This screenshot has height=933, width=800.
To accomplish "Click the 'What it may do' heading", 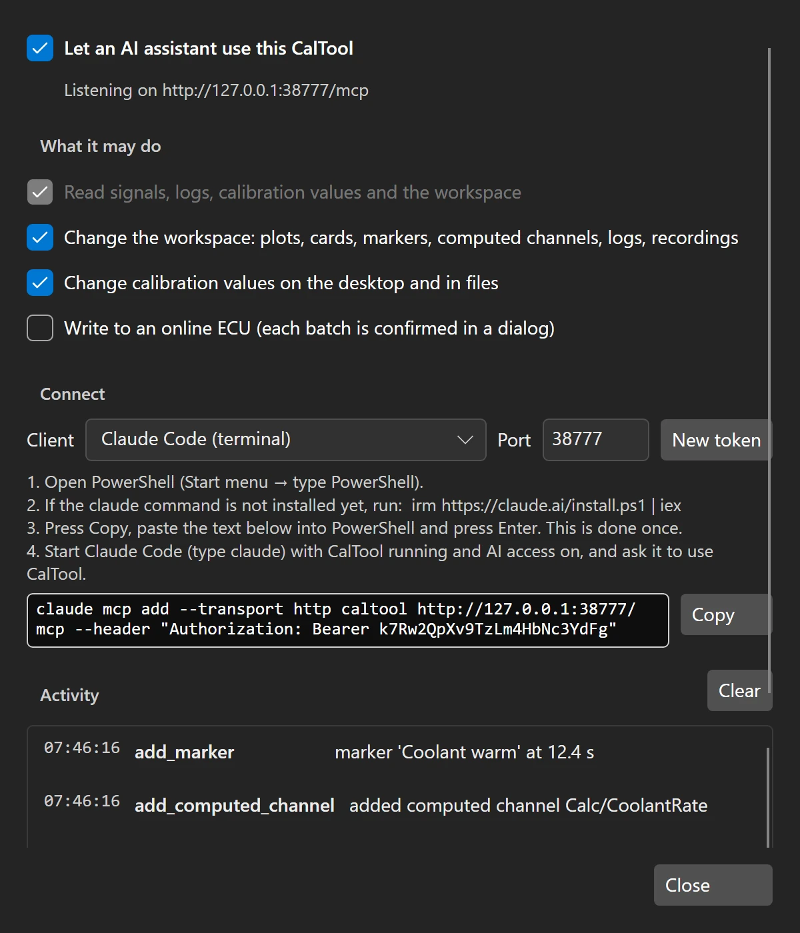I will pyautogui.click(x=101, y=147).
